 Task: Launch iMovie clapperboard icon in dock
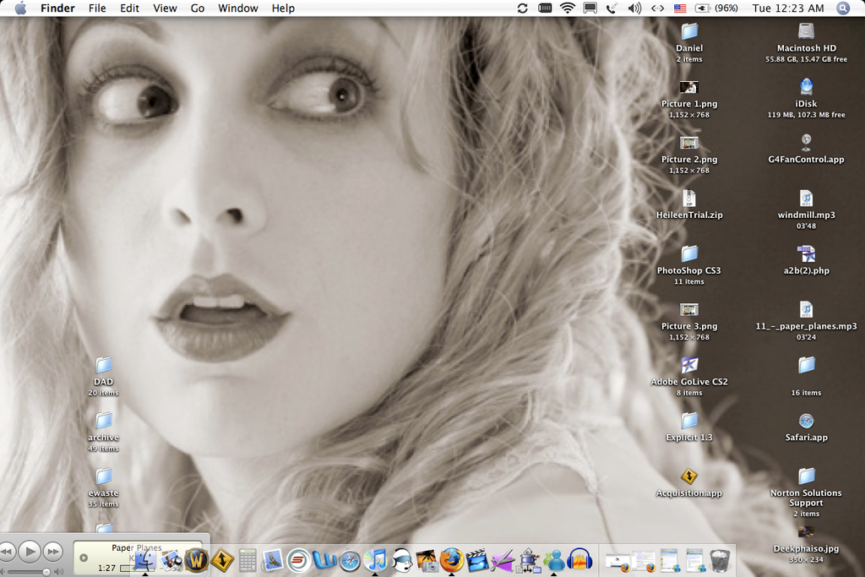pyautogui.click(x=477, y=560)
